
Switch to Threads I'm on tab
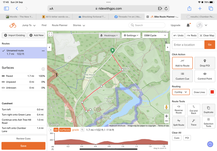point(127,17)
